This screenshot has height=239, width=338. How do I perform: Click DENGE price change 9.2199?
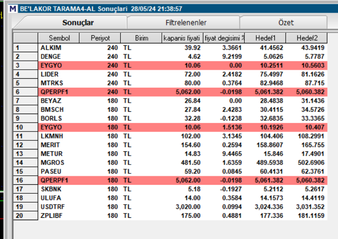232,57
